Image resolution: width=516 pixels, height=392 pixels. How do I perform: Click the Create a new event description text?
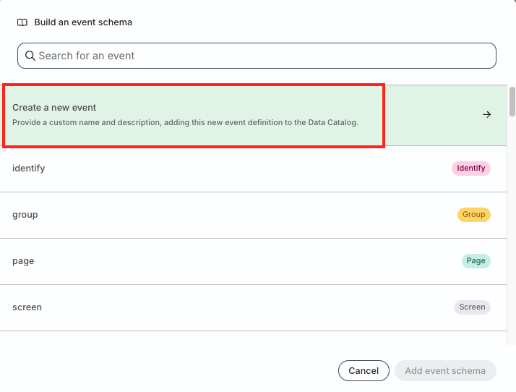click(185, 122)
